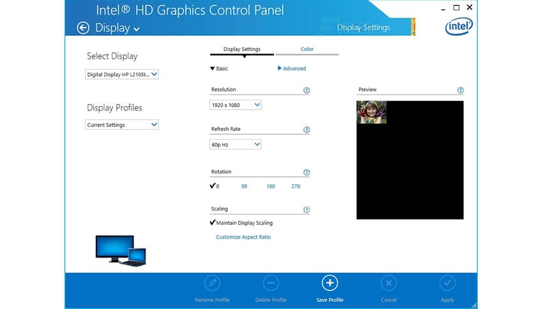Select rotation 0 degrees

pyautogui.click(x=215, y=186)
